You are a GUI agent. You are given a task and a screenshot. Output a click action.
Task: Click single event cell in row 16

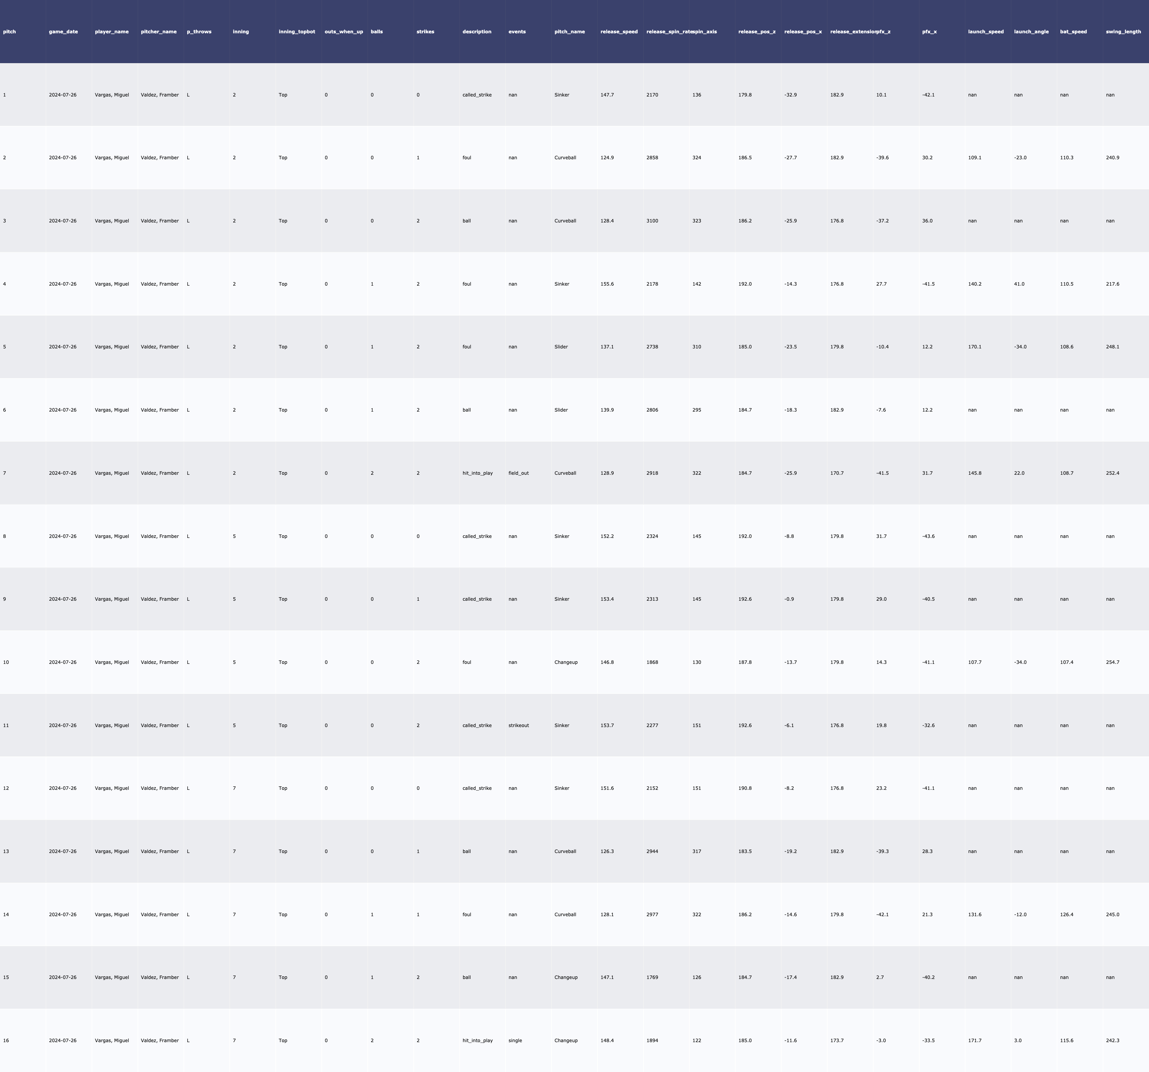[515, 1040]
